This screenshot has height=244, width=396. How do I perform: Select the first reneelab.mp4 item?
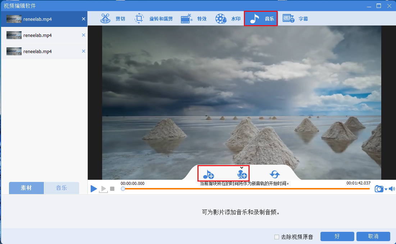44,19
